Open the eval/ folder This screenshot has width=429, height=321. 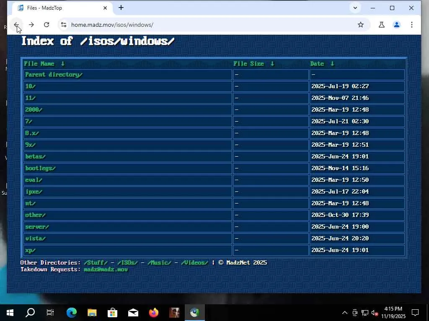pyautogui.click(x=34, y=180)
